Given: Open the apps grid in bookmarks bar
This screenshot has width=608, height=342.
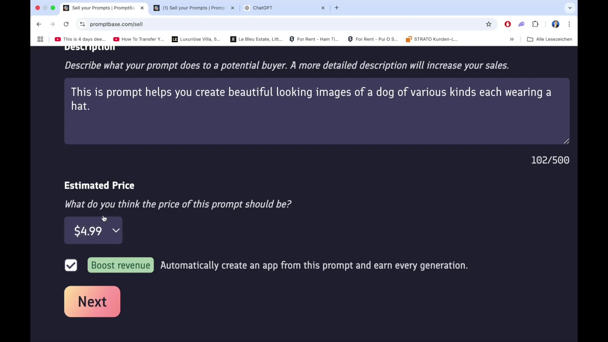Looking at the screenshot, I should tap(40, 39).
